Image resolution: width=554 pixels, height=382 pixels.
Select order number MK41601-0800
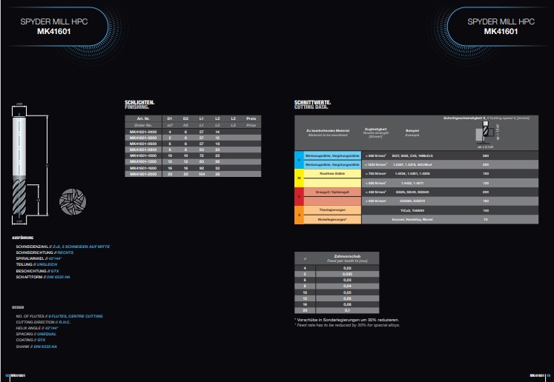pos(143,150)
